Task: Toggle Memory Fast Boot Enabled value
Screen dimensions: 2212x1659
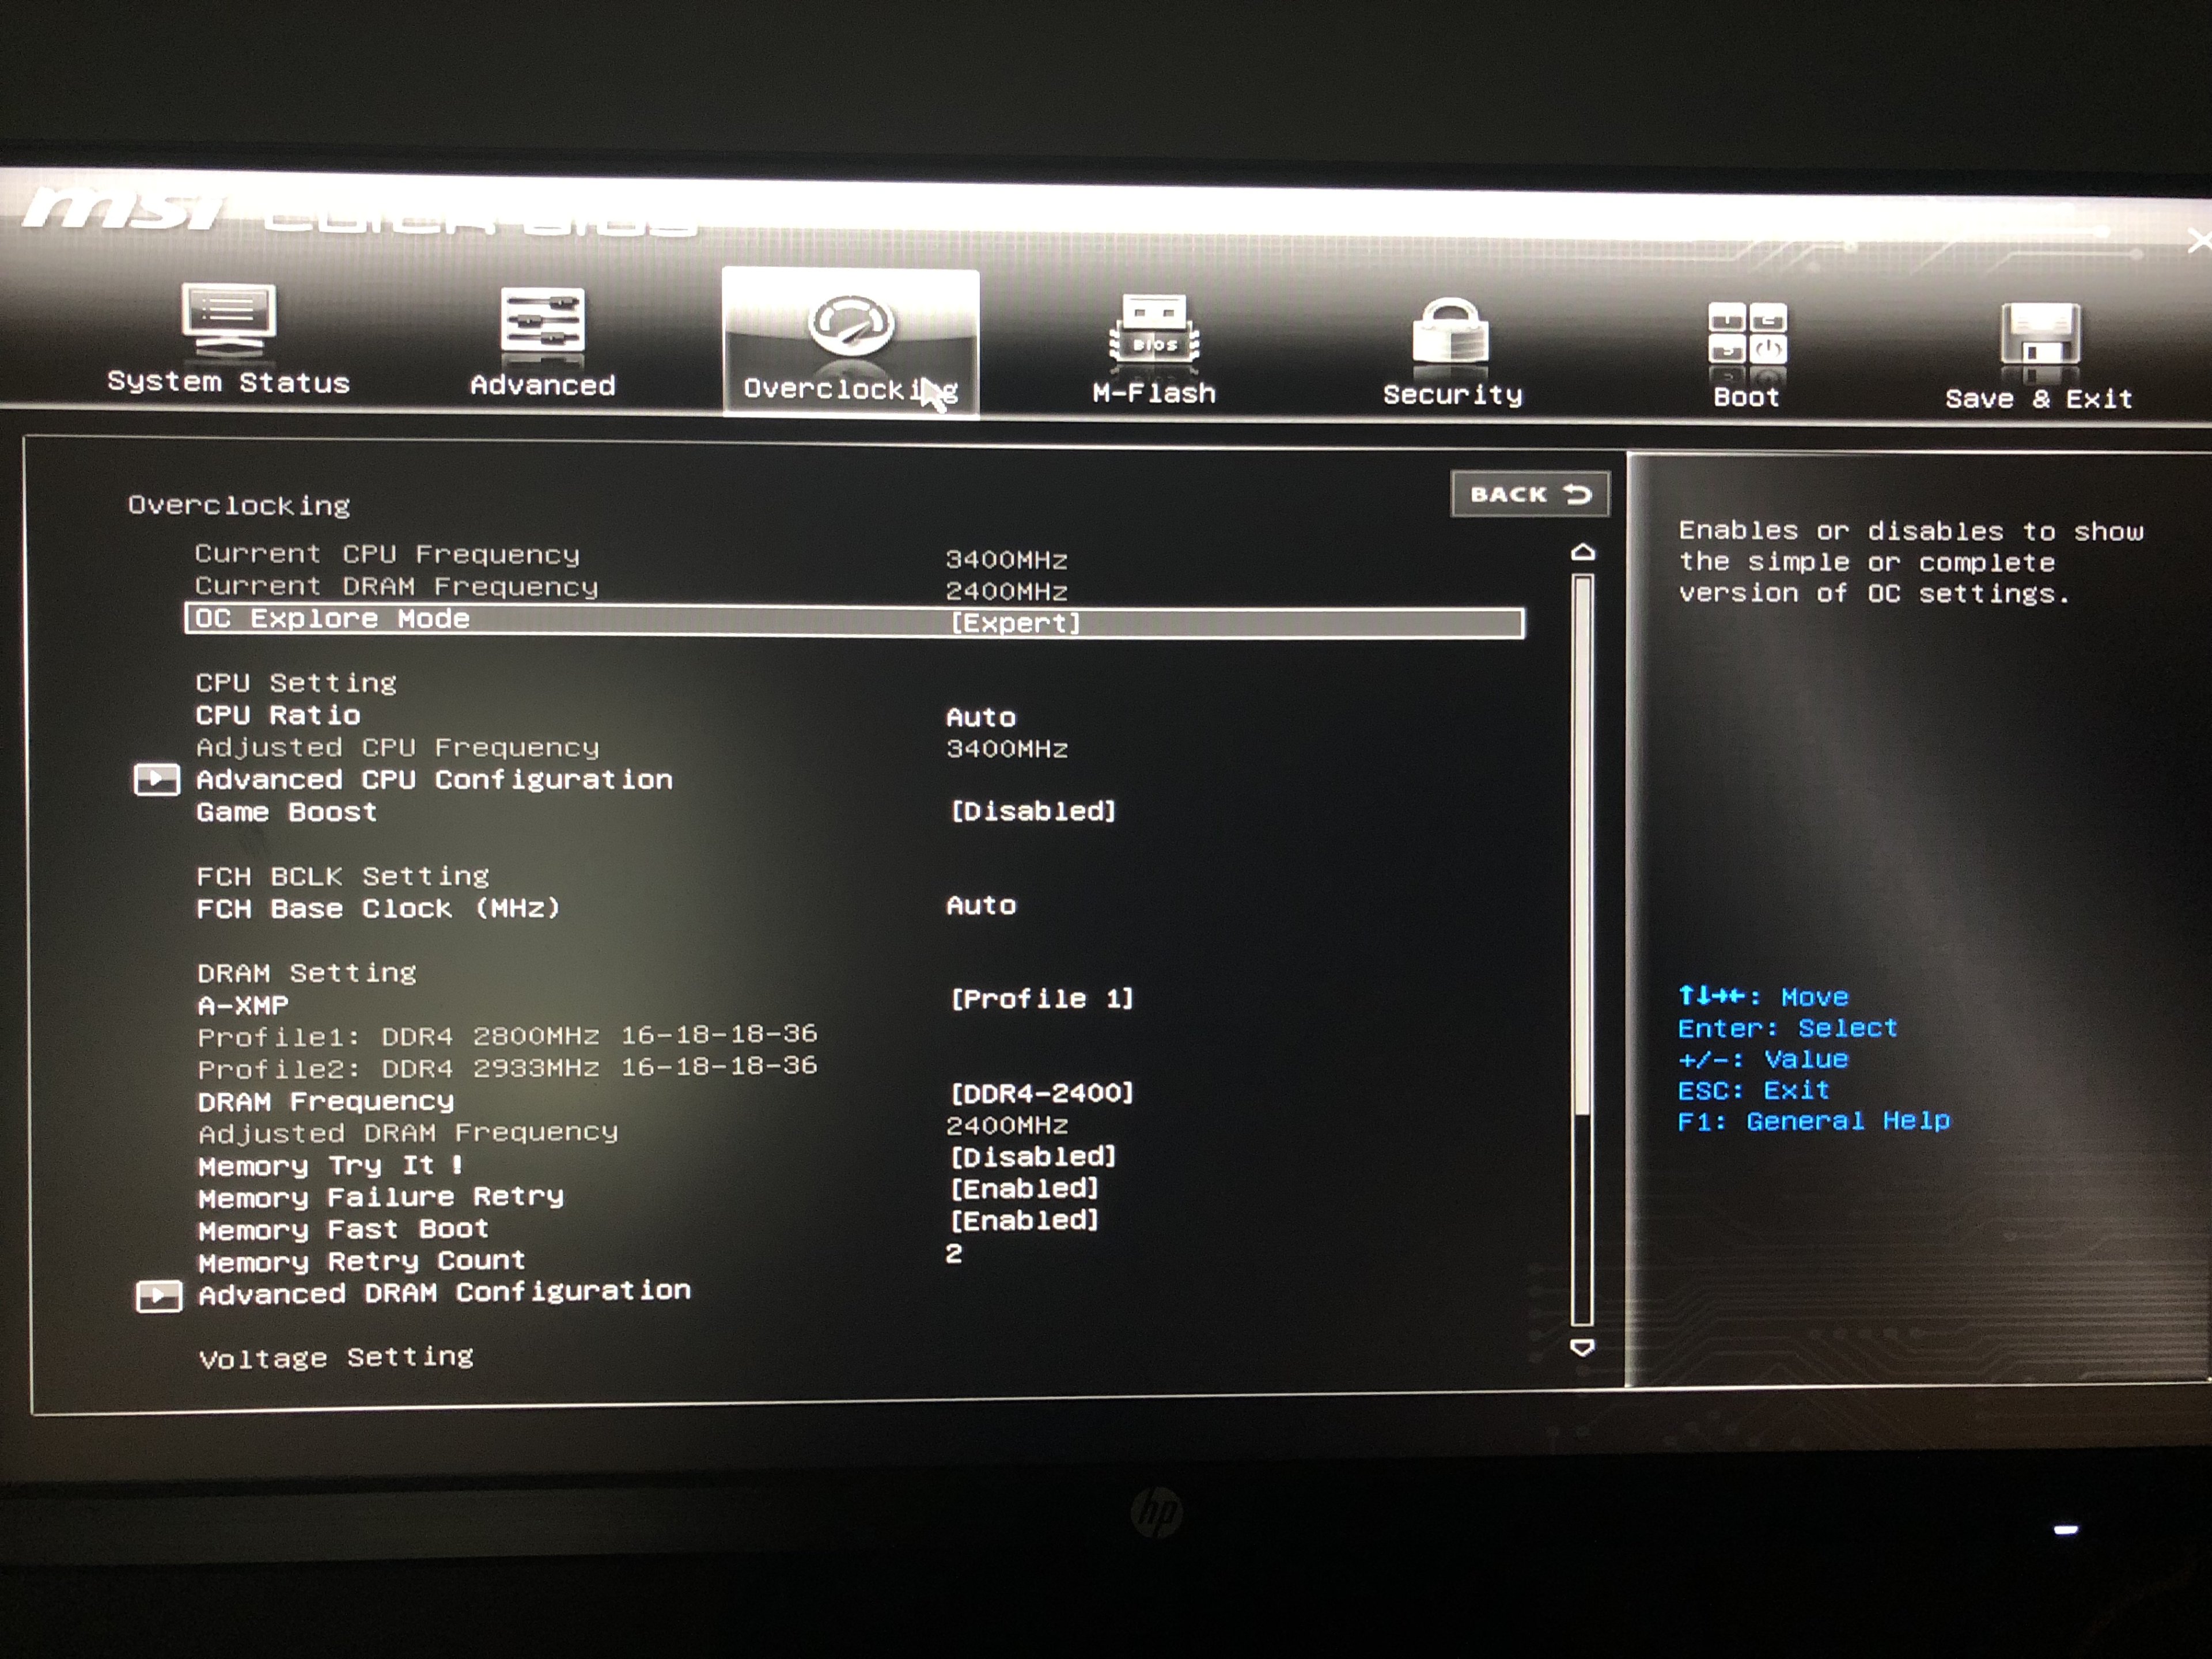Action: (x=1024, y=1221)
